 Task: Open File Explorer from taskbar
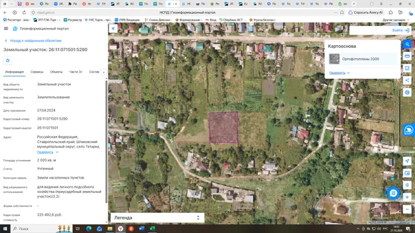[110, 228]
